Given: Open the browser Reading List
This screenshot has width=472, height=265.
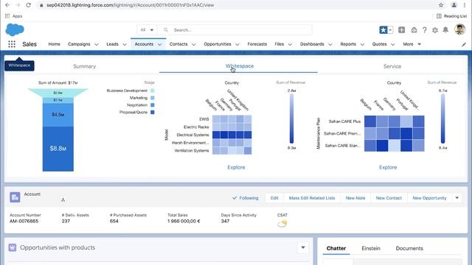Looking at the screenshot, I should pyautogui.click(x=452, y=16).
